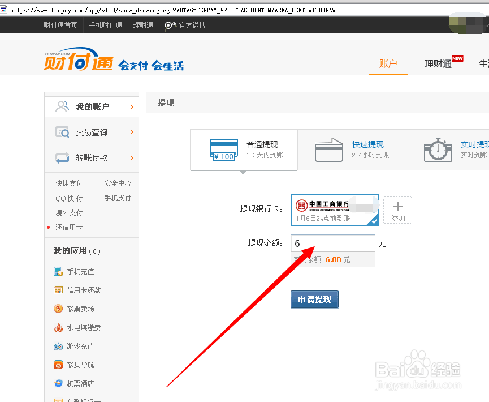
Task: Click the Tenpay 财付通 logo
Action: [x=79, y=61]
